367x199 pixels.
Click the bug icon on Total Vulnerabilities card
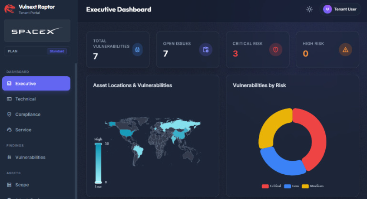tap(137, 49)
